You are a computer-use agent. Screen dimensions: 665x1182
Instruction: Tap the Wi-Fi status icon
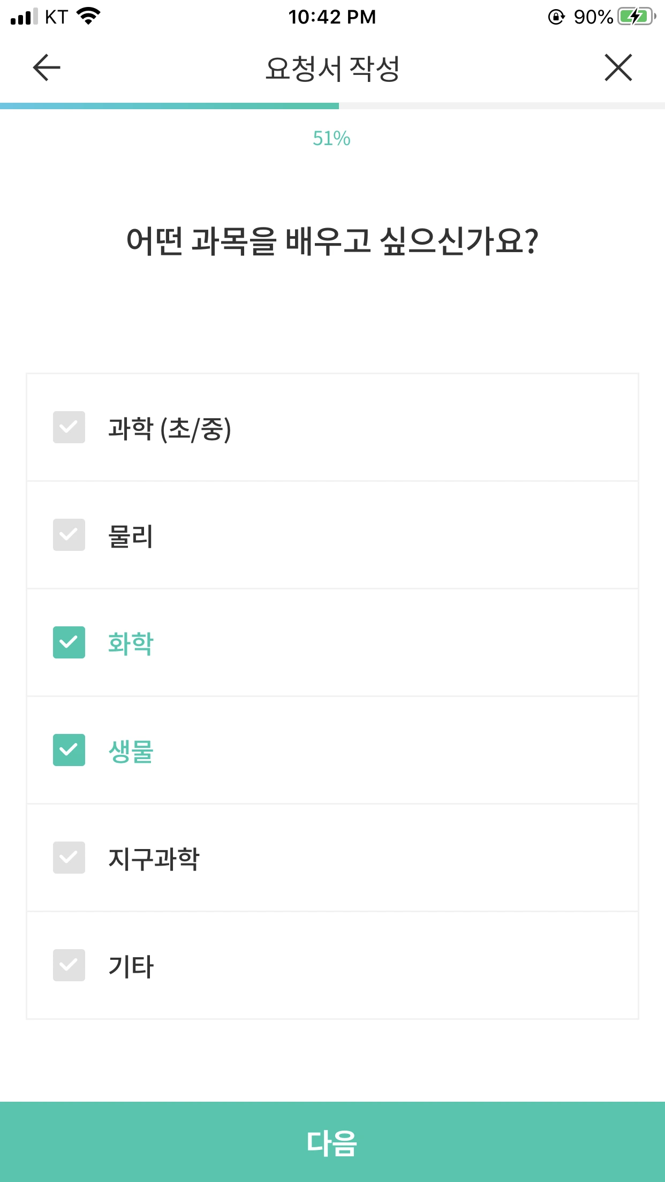(x=89, y=16)
